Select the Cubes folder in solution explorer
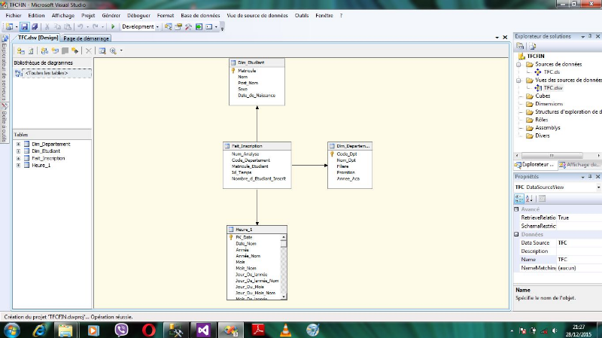Screen dimensions: 602x338 (543, 96)
